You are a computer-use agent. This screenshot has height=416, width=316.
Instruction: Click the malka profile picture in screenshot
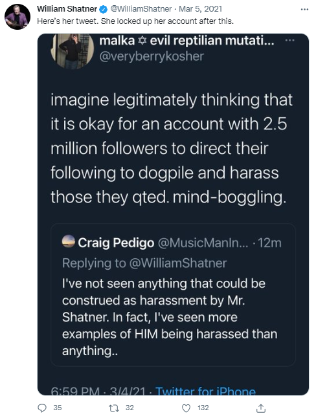[73, 50]
